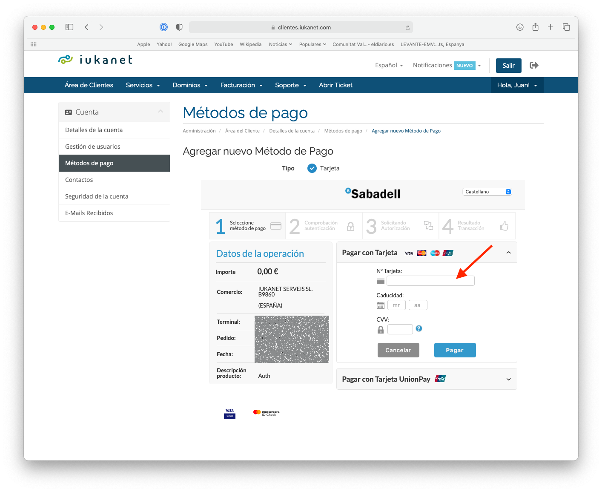Open the Noticias bookmarks folder
This screenshot has width=602, height=492.
coord(281,44)
